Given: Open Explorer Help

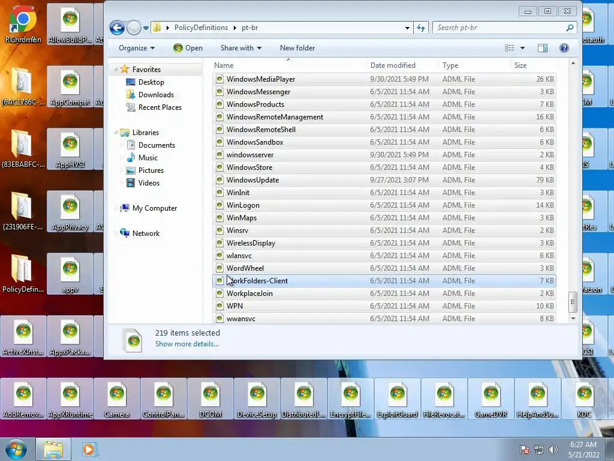Looking at the screenshot, I should [x=564, y=48].
